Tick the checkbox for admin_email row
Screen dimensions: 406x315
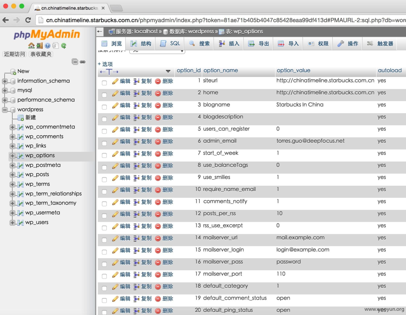click(x=105, y=143)
